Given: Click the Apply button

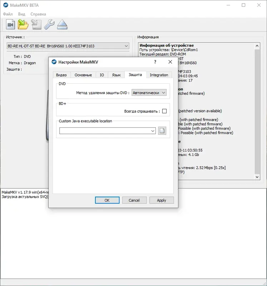Looking at the screenshot, I should tap(162, 200).
